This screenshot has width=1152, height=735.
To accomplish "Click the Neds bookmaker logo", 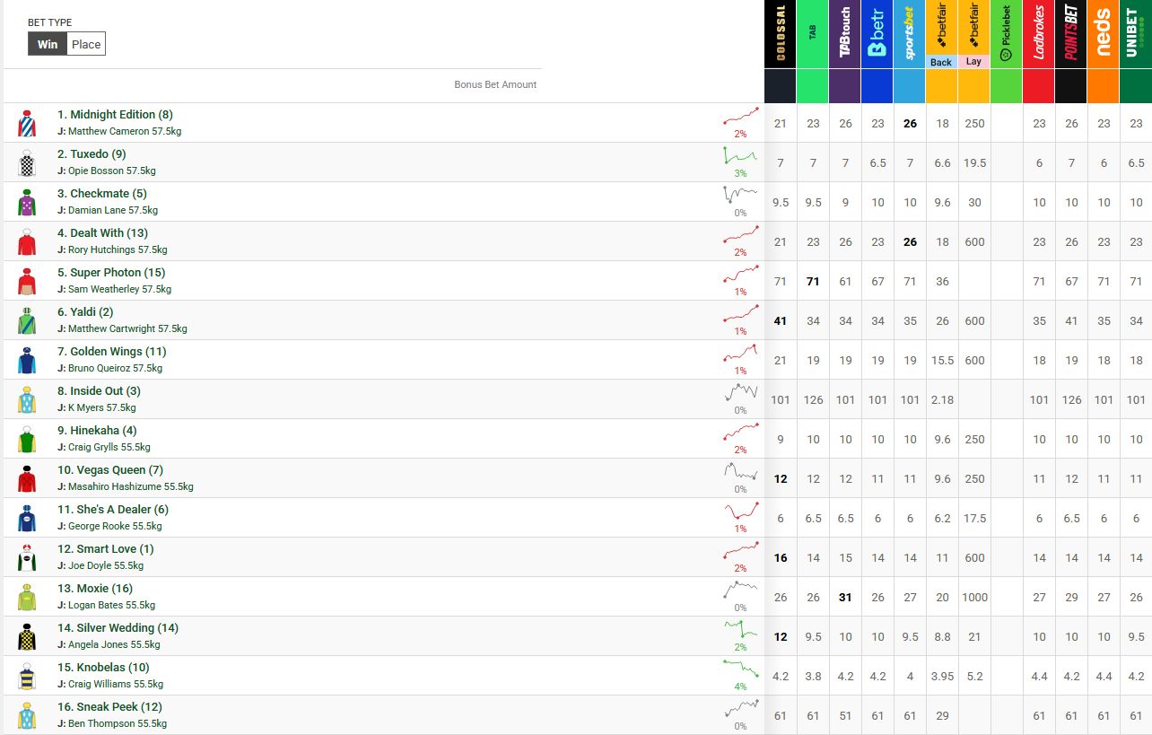I will (1103, 34).
